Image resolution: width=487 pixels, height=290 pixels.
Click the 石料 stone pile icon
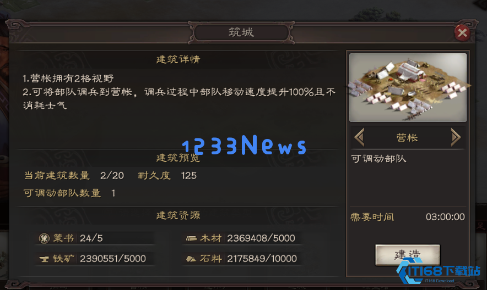tap(191, 259)
